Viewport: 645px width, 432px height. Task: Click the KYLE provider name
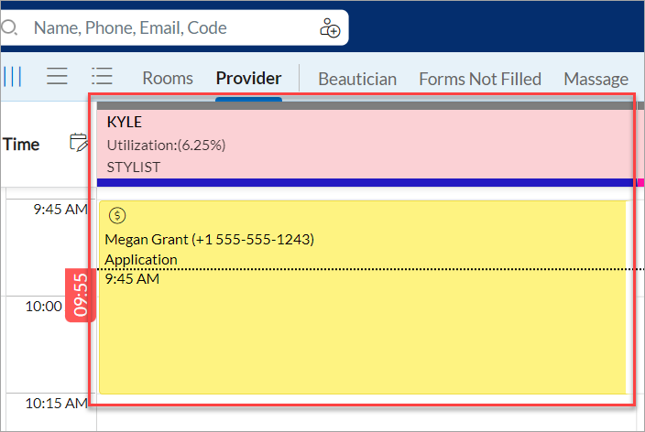(125, 122)
